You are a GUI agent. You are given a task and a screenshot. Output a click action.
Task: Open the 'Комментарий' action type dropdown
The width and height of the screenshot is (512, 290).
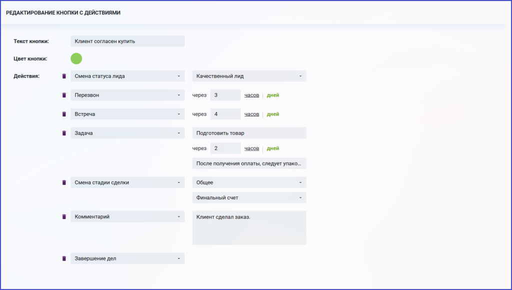127,216
